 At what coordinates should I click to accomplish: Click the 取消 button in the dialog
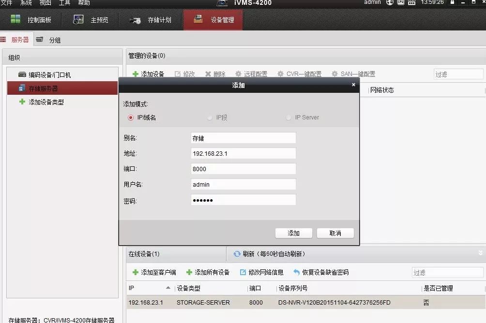pos(335,233)
